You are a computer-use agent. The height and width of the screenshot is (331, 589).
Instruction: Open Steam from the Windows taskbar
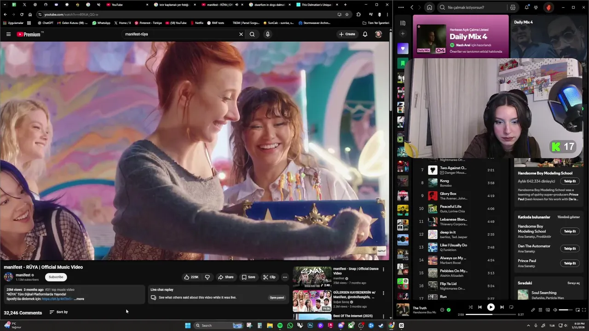click(x=381, y=325)
